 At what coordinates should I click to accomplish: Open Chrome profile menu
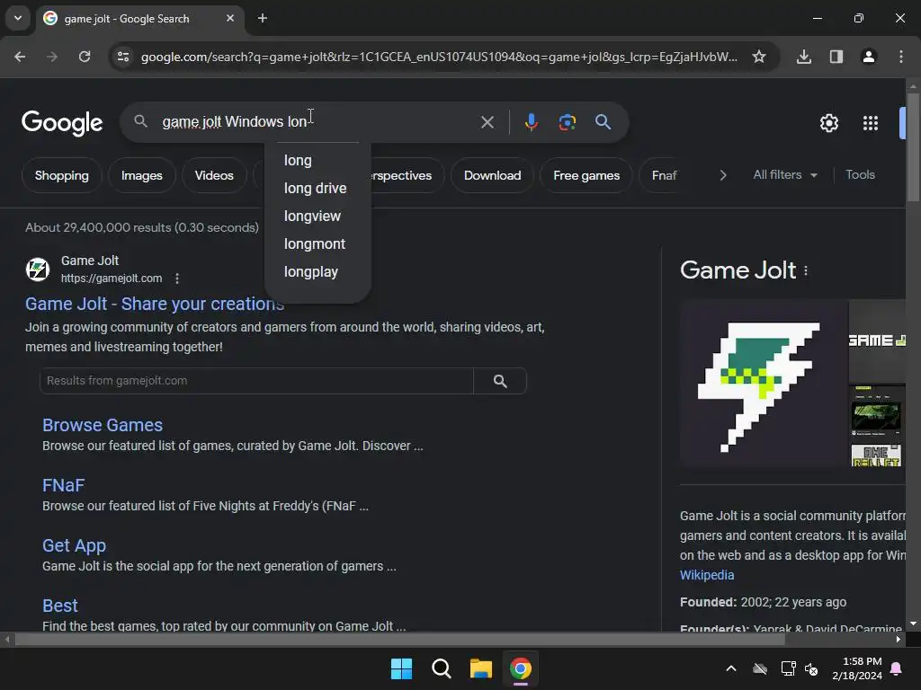click(x=869, y=57)
